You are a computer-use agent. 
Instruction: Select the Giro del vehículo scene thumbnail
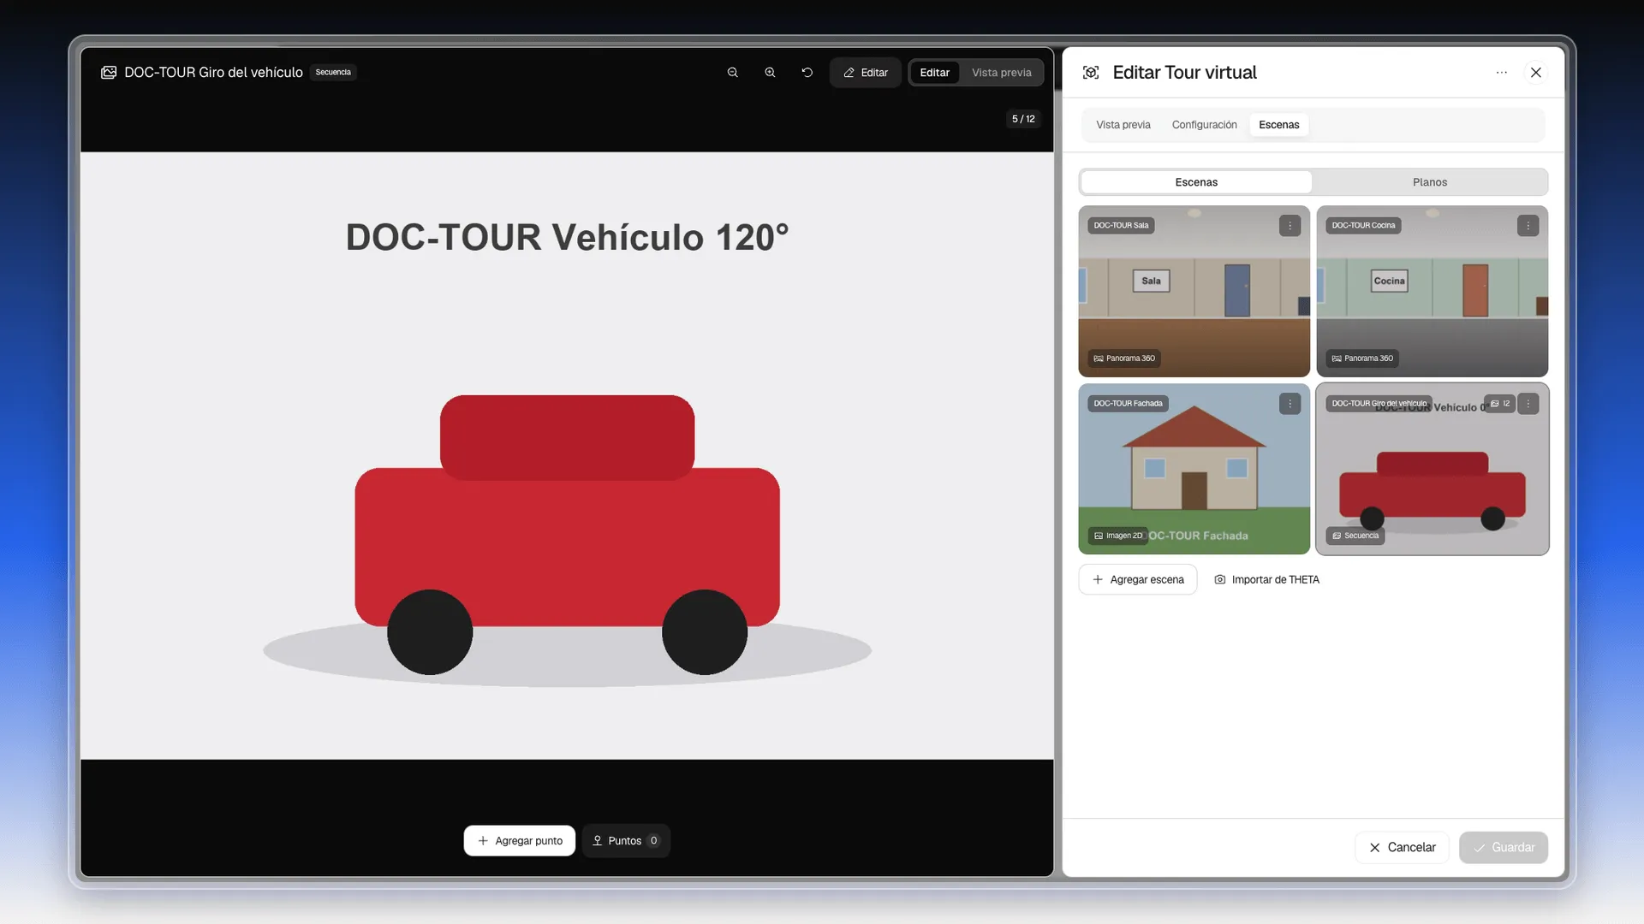click(1432, 469)
